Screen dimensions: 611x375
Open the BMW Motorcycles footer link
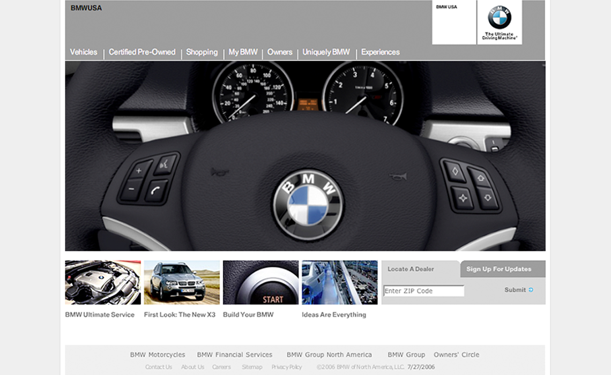point(158,355)
